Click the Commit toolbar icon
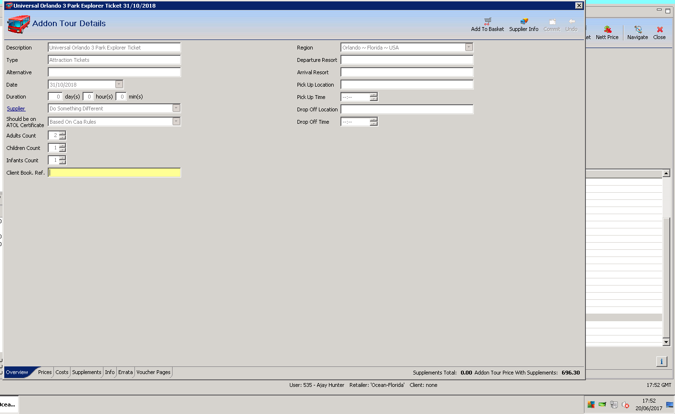Image resolution: width=675 pixels, height=414 pixels. point(552,21)
